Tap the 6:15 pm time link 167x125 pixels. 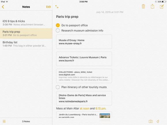[x=100, y=108]
